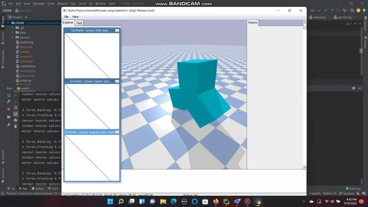Viewport: 368px width, 207px height.
Task: Click PyCharm search everywhere magnifier icon
Action: point(352,10)
